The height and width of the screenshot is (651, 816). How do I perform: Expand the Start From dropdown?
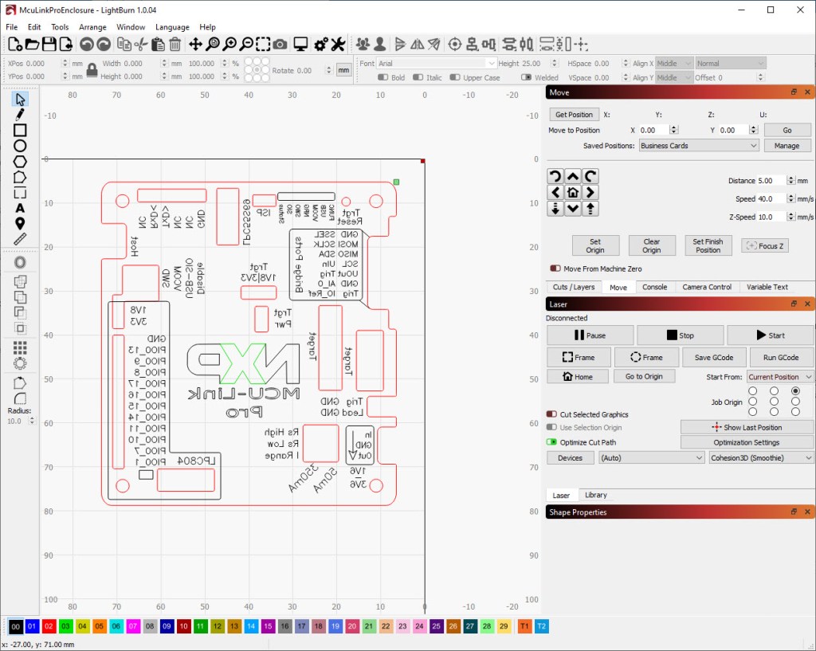tap(779, 377)
